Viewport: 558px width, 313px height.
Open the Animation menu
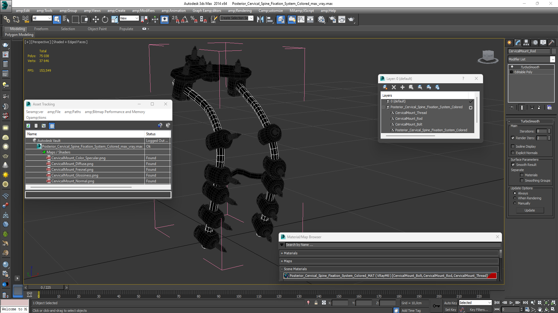tap(174, 11)
